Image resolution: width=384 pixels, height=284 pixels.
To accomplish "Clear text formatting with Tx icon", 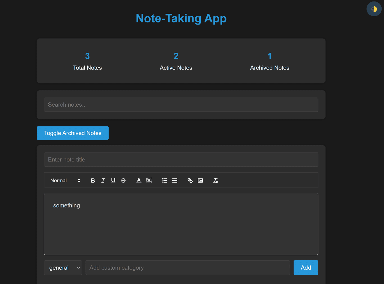I will tap(216, 180).
